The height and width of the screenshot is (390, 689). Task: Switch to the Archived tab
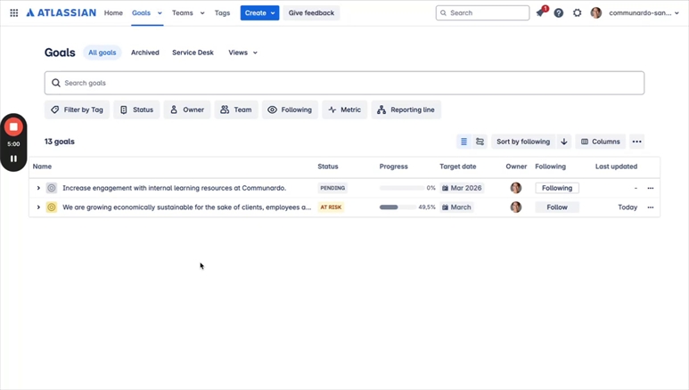145,53
